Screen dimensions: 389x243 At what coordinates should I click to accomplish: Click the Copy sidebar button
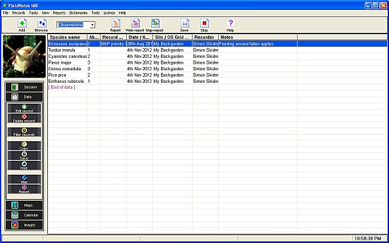coord(24,146)
